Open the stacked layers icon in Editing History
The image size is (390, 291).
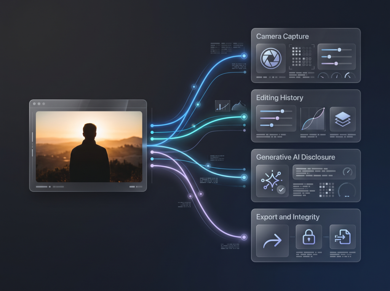[342, 119]
